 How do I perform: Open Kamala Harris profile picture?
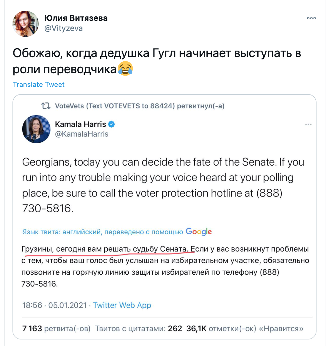(x=36, y=129)
